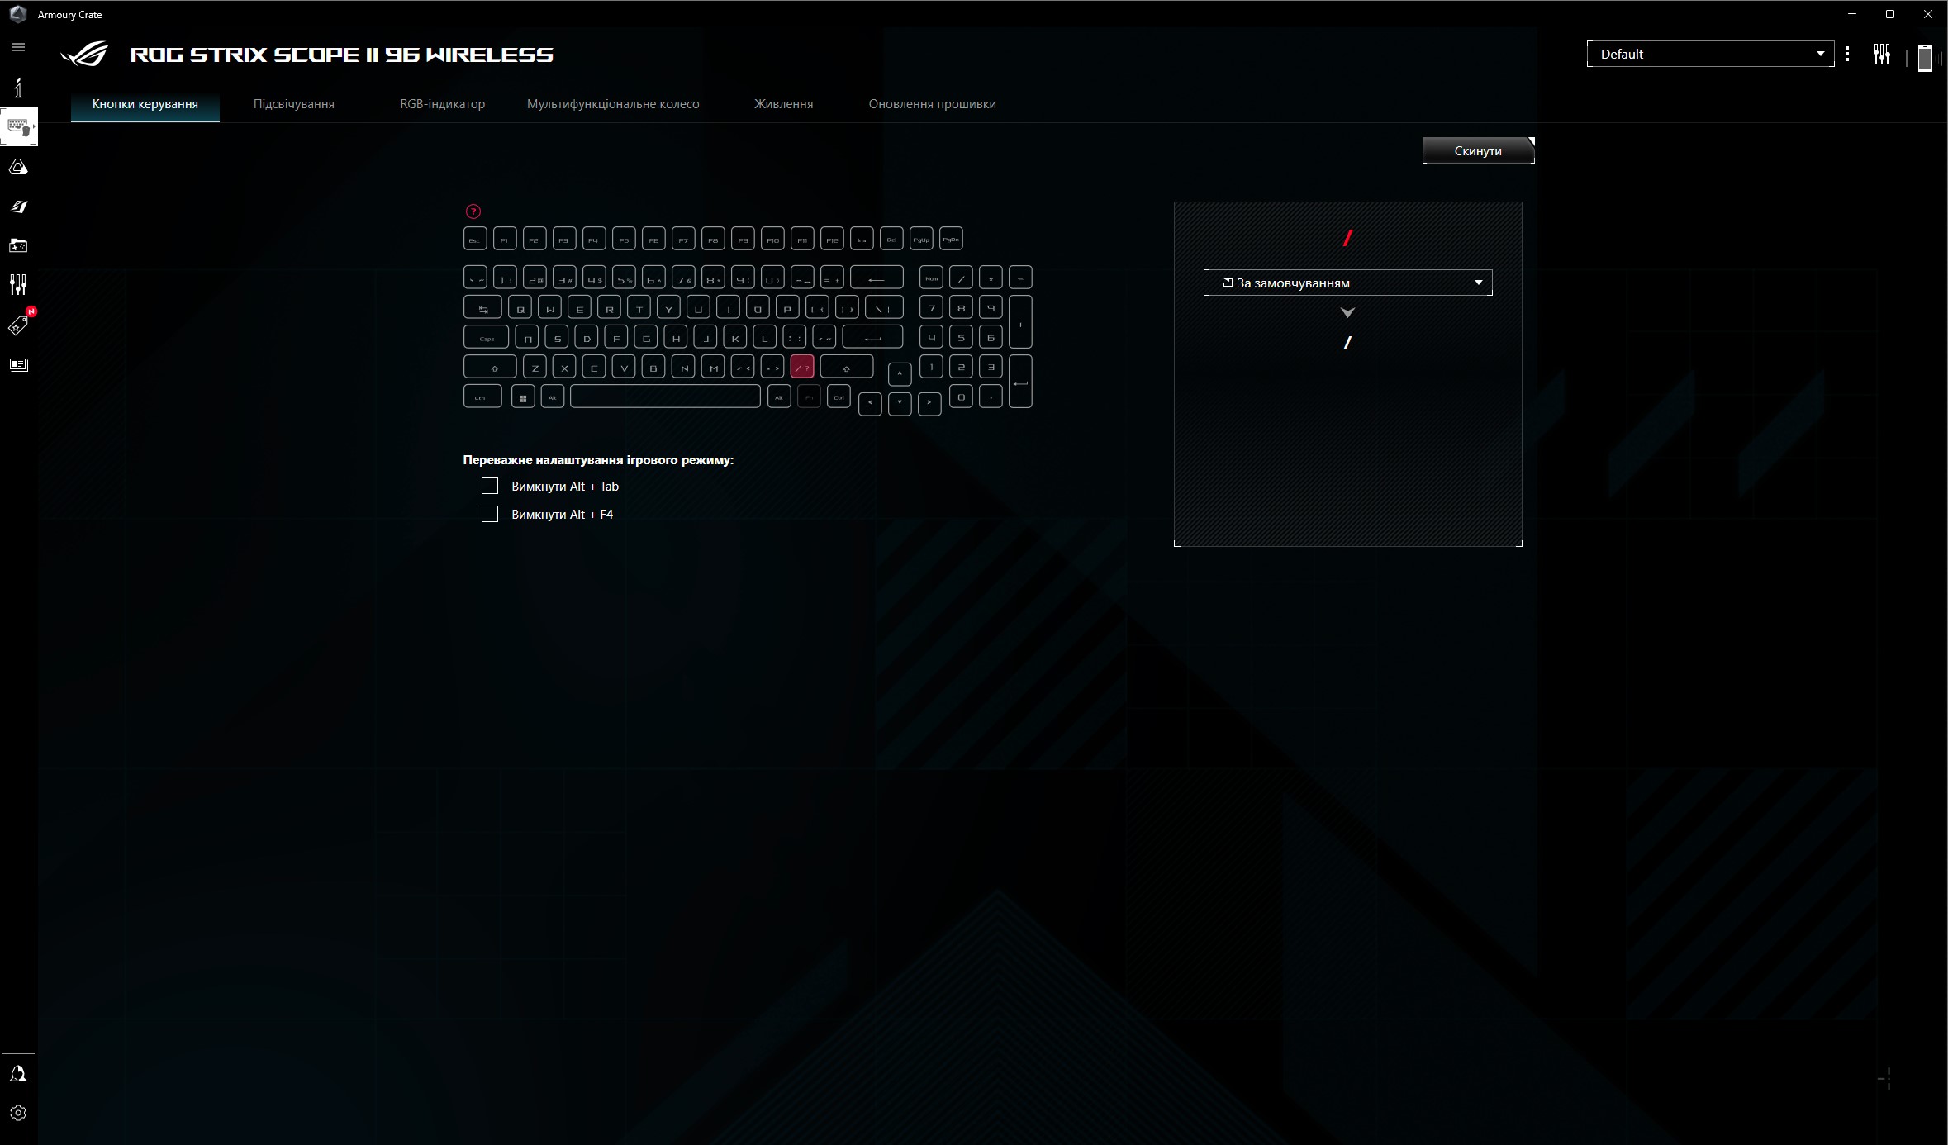Expand the 'За замовчуванням' function dropdown

(x=1347, y=283)
